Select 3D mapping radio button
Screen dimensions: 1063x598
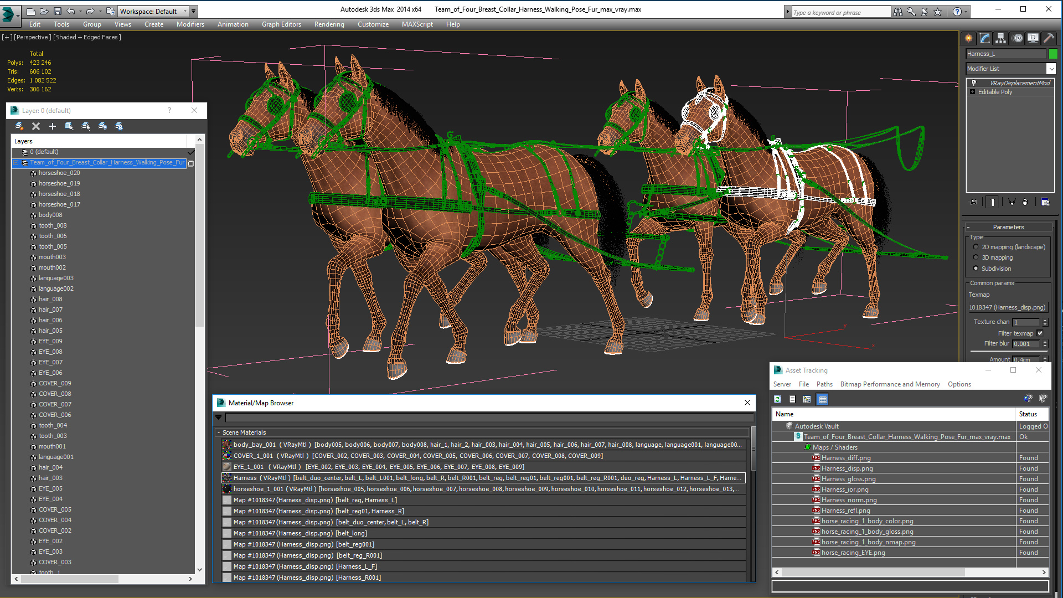[x=976, y=257]
